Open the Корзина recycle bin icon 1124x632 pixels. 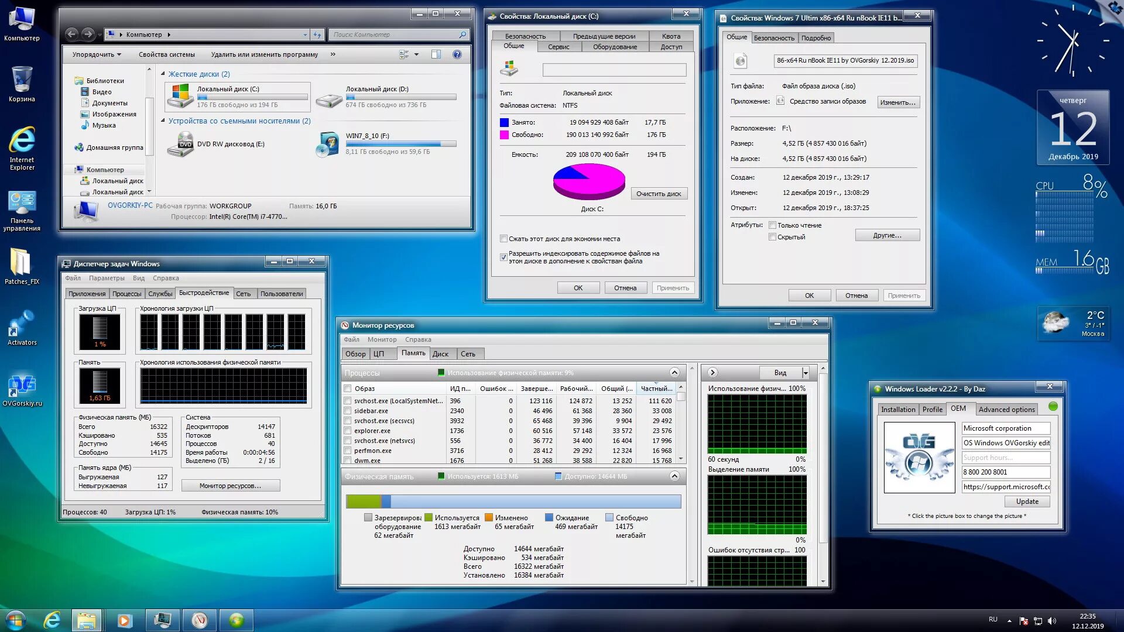click(x=22, y=84)
